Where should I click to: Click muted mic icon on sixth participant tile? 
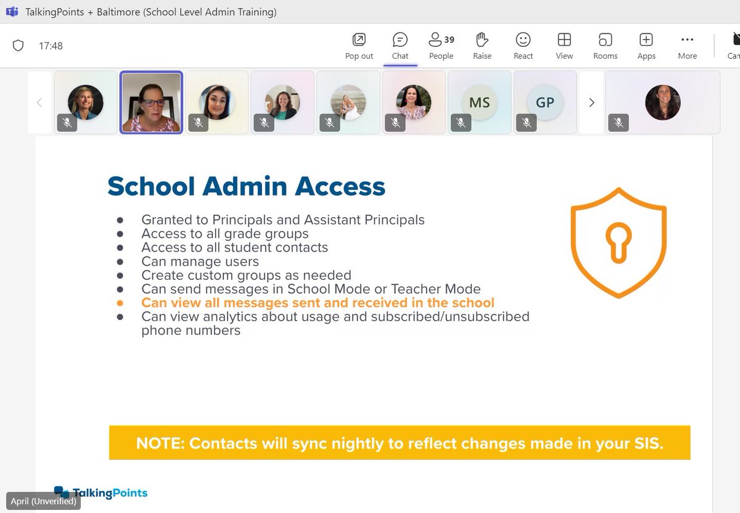395,123
